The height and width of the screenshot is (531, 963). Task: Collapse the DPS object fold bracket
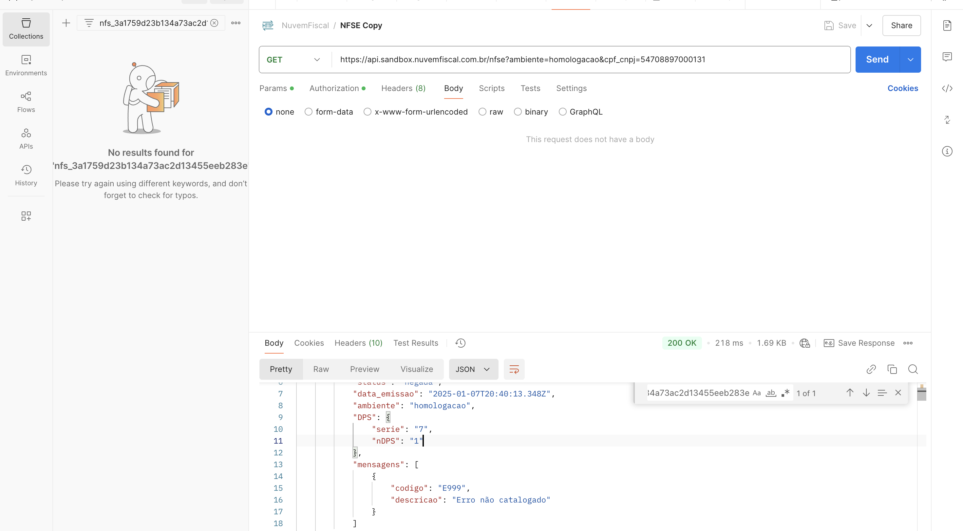(388, 417)
